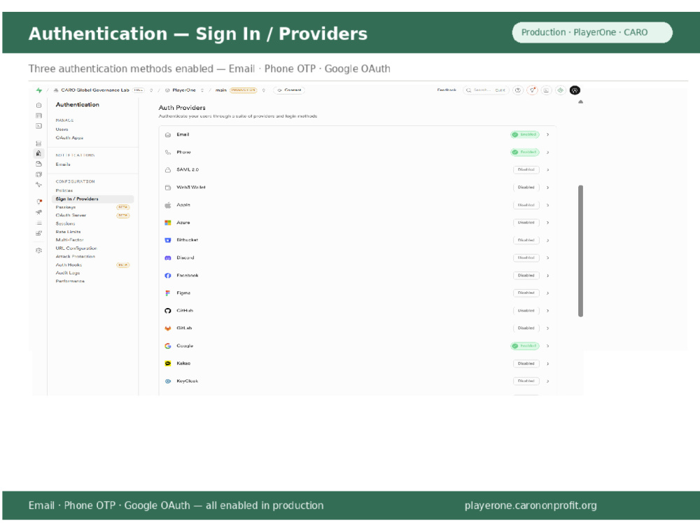The image size is (700, 525).
Task: Open the Advisors lightbulb rail icon
Action: point(38,202)
